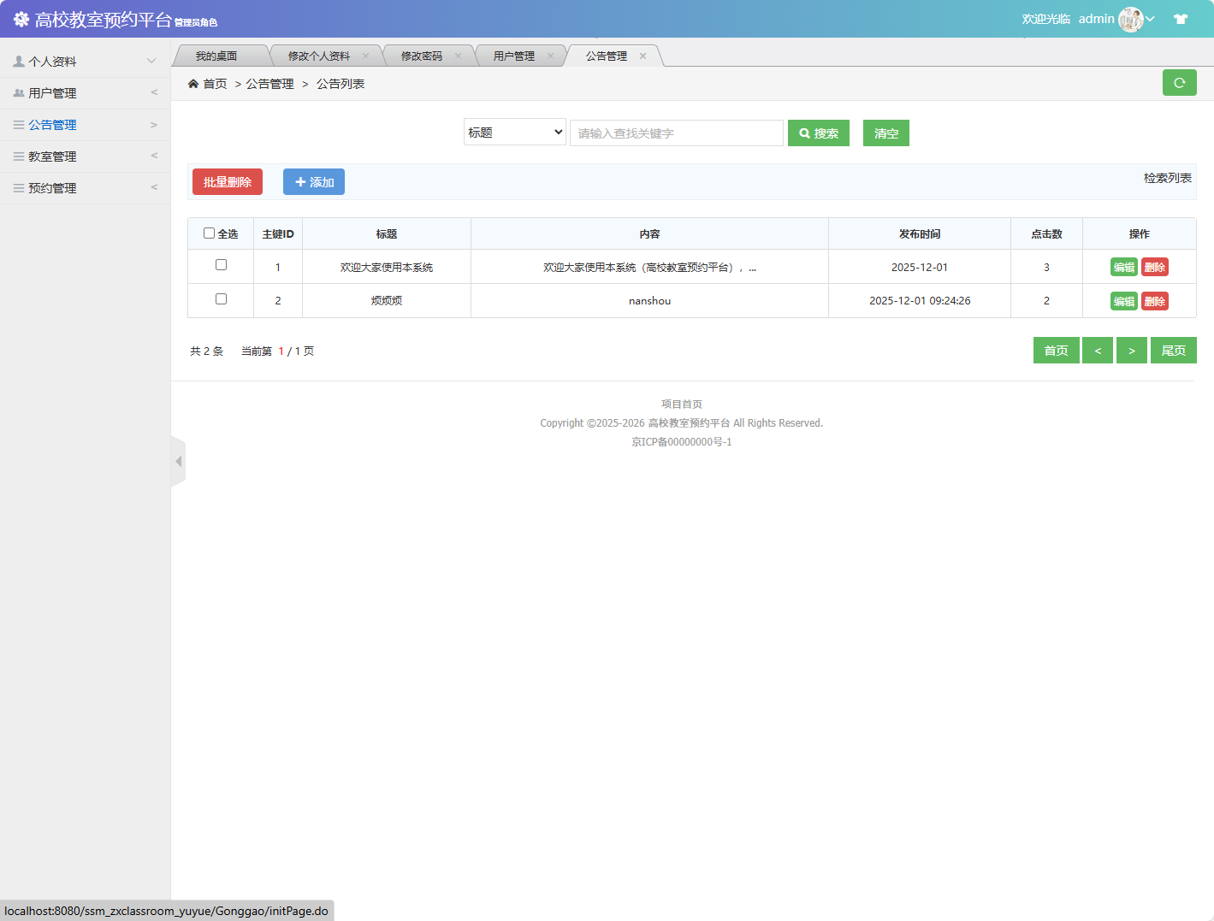This screenshot has height=921, width=1214.
Task: Switch to the 修改密码 tab
Action: point(424,55)
